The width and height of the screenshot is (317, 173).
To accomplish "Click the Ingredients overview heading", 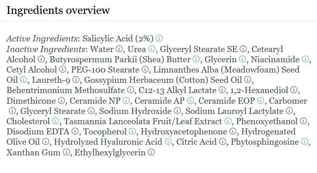I will (x=58, y=10).
